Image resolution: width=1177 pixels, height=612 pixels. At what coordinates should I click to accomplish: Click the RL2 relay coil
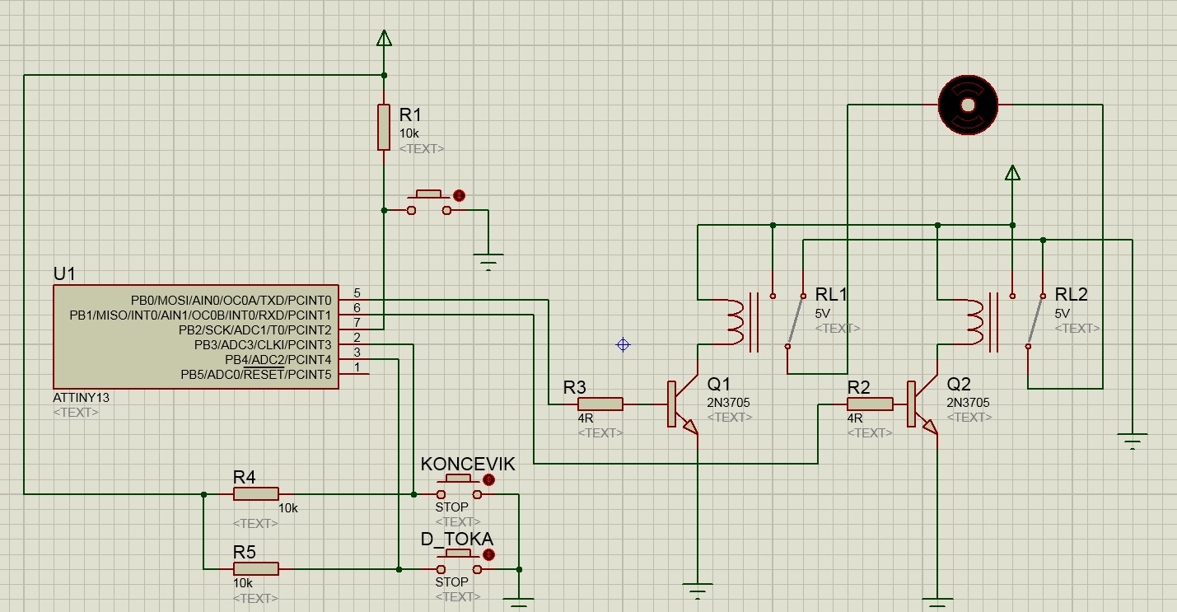click(x=974, y=321)
